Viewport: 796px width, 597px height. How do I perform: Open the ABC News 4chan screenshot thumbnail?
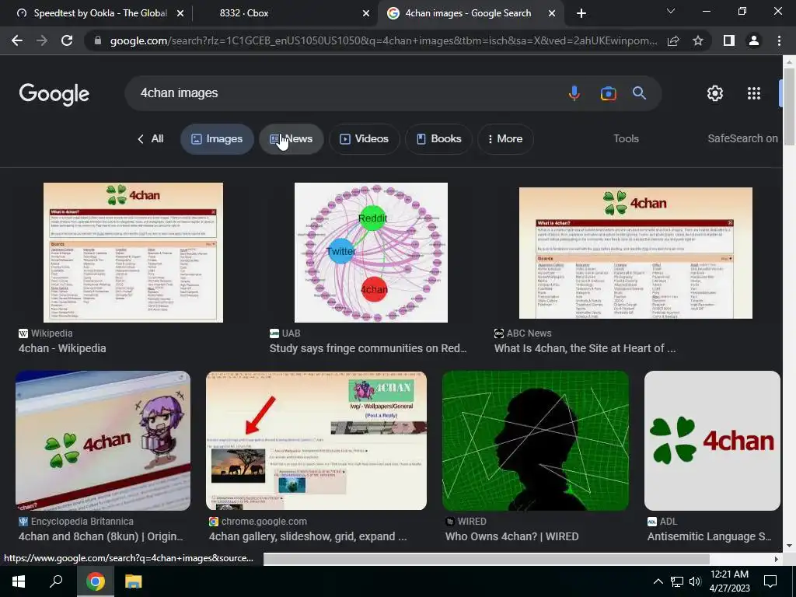coord(636,253)
